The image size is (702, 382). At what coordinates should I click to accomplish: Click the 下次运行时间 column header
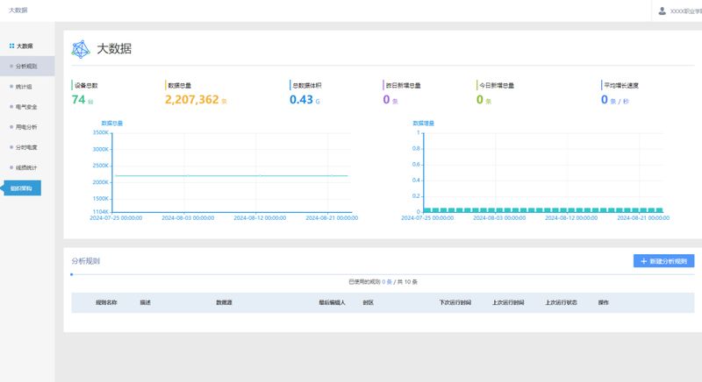click(x=455, y=302)
